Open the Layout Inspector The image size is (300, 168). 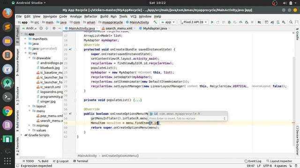tap(279, 161)
